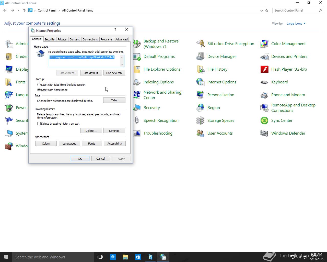Viewport: 327px width, 262px height.
Task: Confirm with the OK button
Action: 80,159
